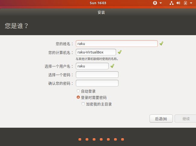Viewport: 196px width, 146px height.
Task: Select the 登录时需要密码 radio button
Action: point(78,97)
